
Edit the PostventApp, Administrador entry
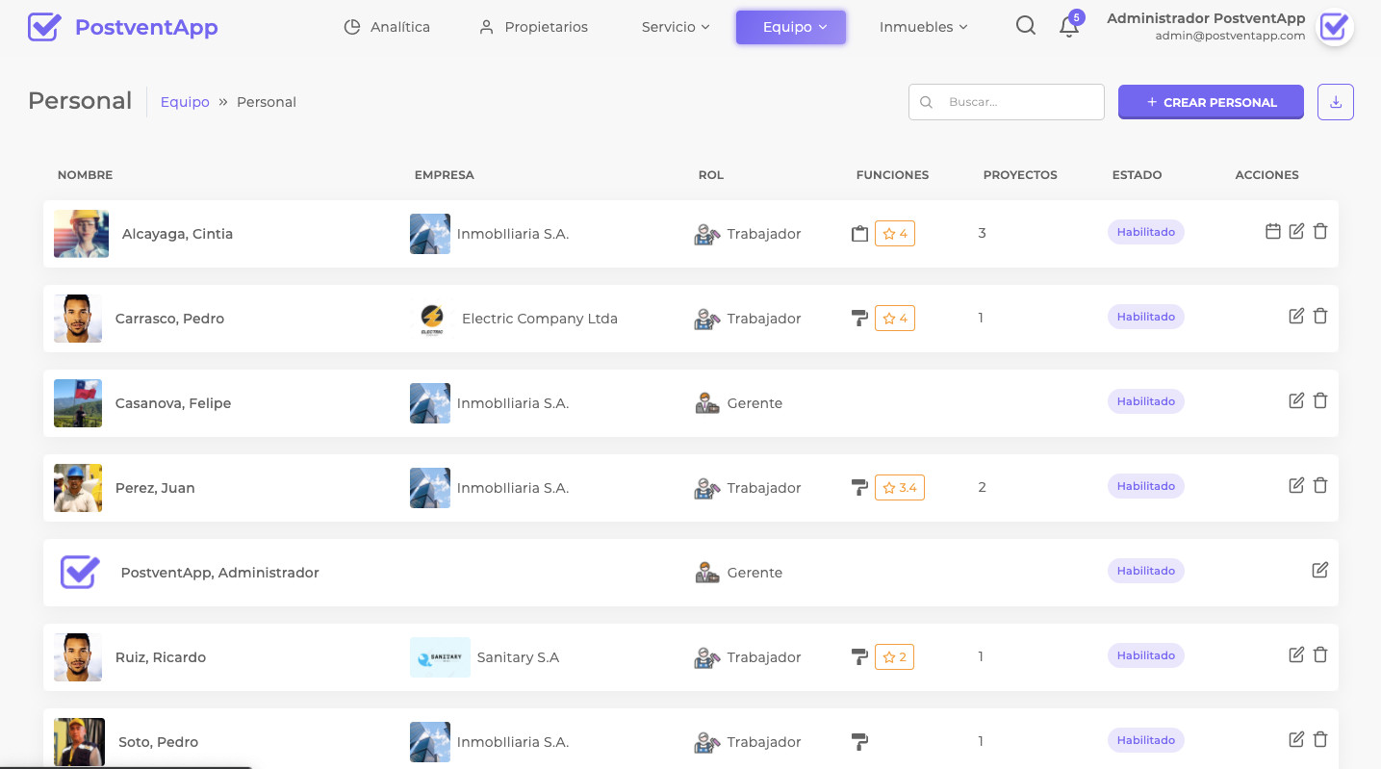[x=1319, y=570]
